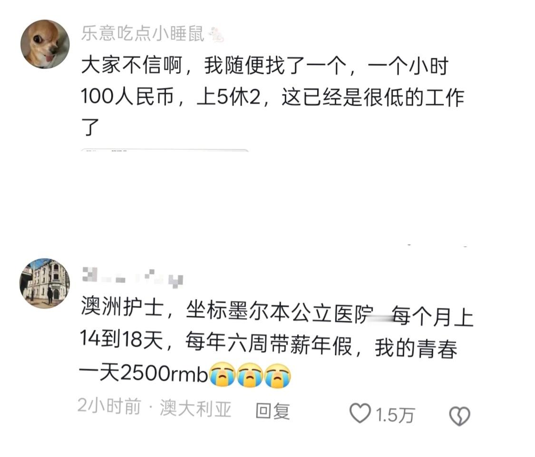Click the first crying emoji
The width and height of the screenshot is (535, 457).
[x=222, y=375]
